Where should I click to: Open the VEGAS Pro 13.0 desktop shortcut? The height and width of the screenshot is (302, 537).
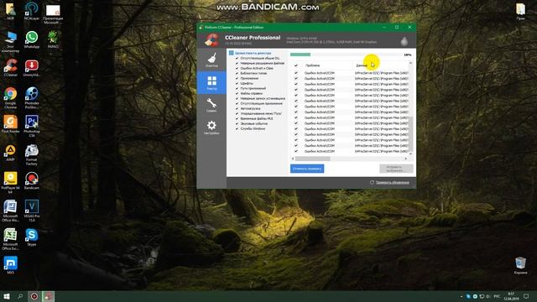(32, 211)
